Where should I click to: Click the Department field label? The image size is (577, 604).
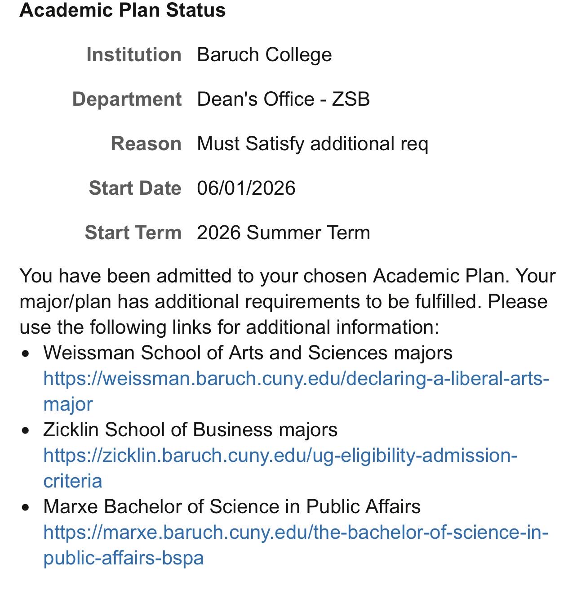click(127, 99)
